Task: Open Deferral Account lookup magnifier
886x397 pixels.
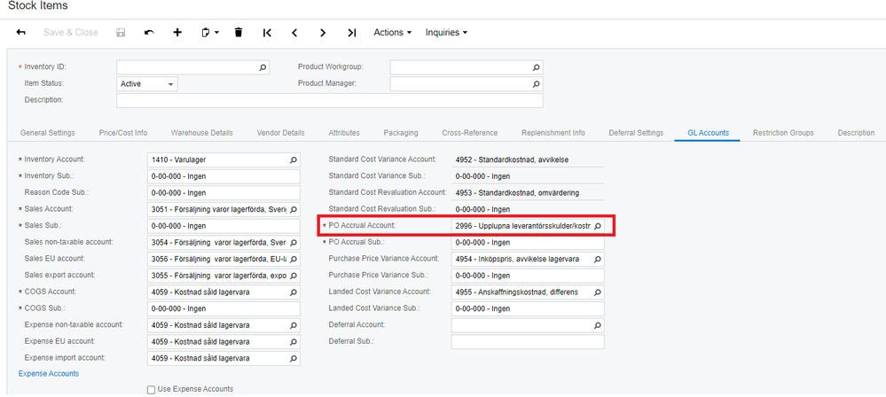Action: pos(597,325)
